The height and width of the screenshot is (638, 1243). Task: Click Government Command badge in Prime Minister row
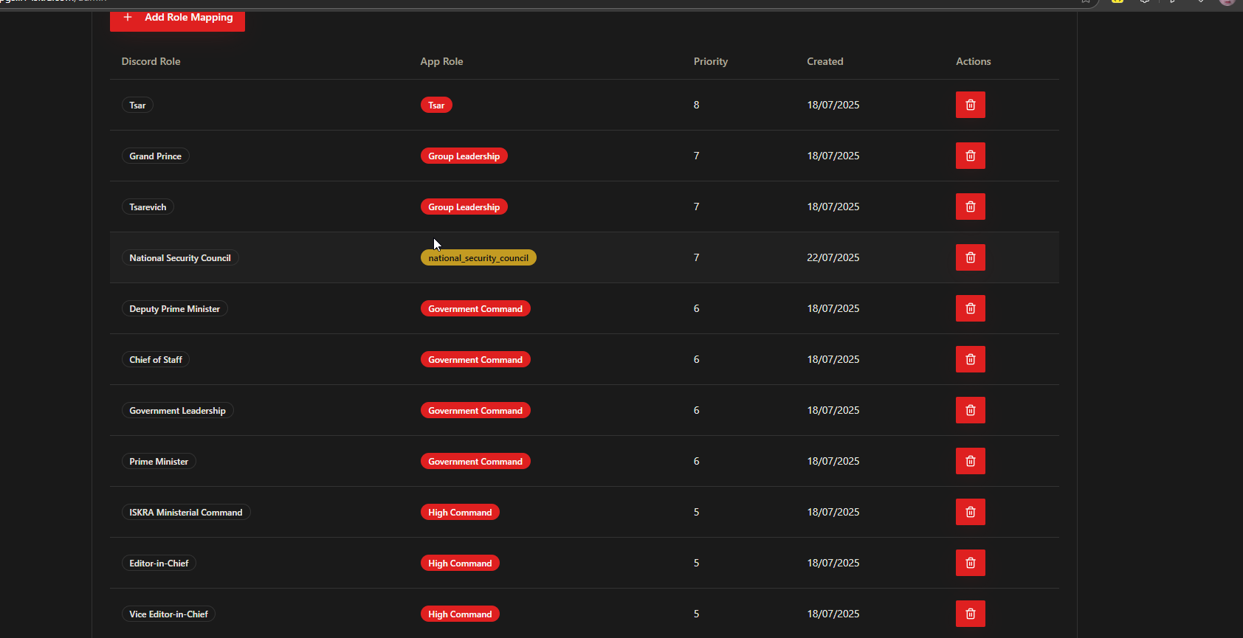point(475,461)
